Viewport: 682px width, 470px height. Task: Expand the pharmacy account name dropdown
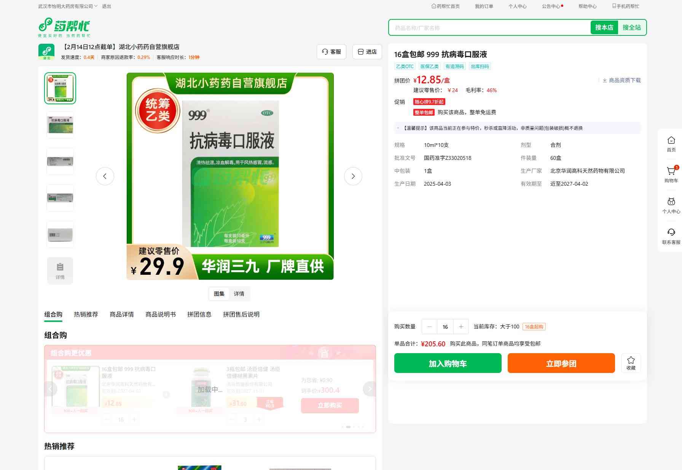[68, 6]
